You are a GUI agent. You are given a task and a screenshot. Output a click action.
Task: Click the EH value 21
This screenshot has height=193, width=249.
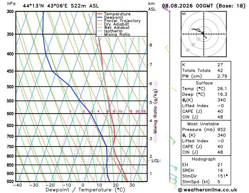[x=220, y=165]
